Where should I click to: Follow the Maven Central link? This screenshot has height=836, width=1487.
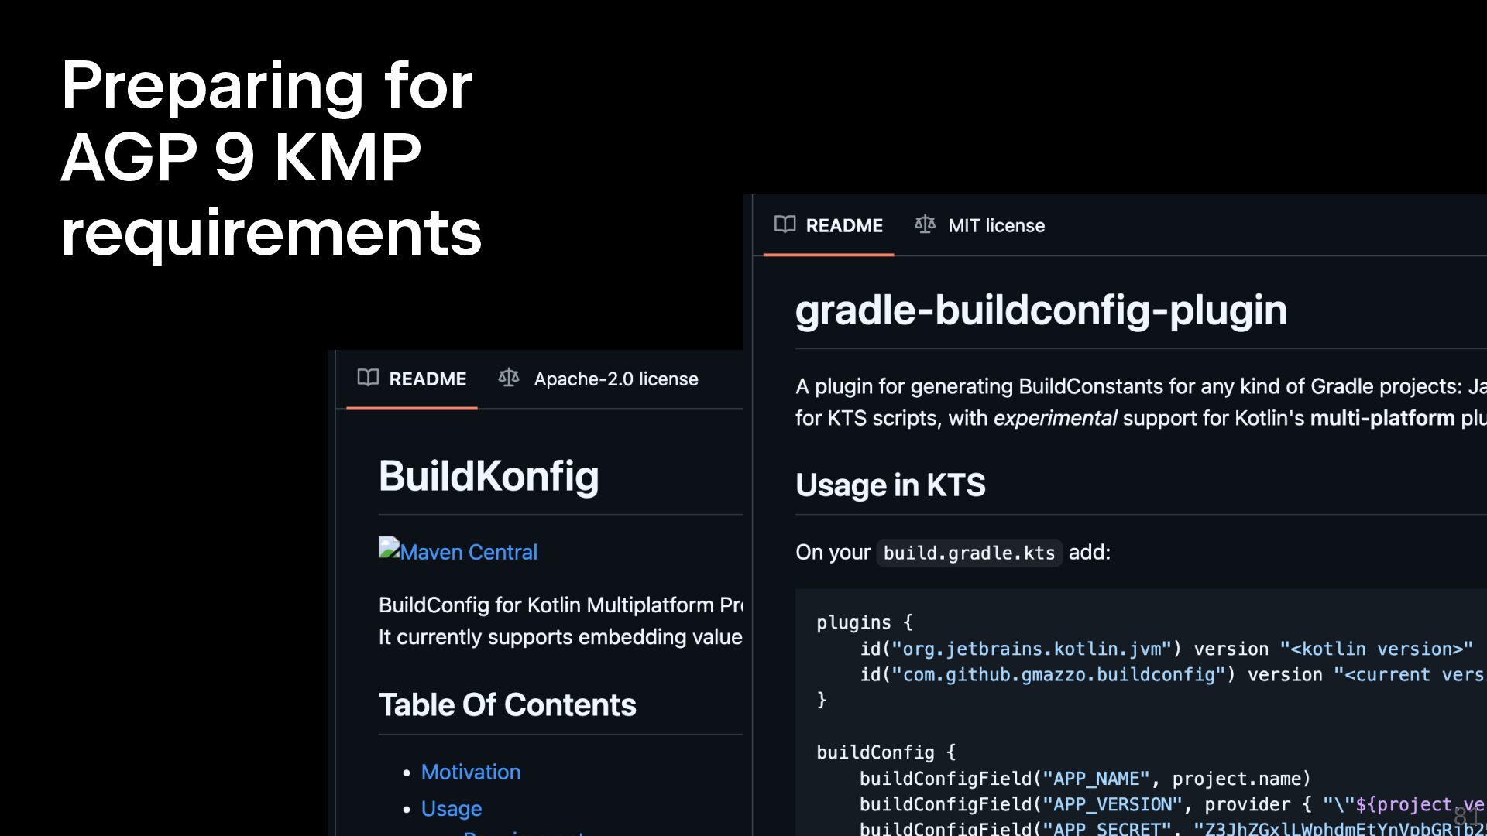point(468,552)
